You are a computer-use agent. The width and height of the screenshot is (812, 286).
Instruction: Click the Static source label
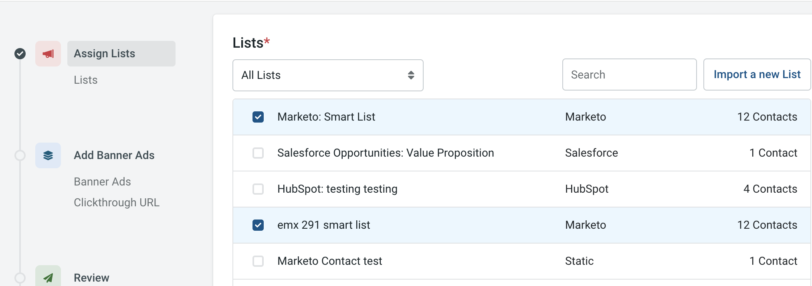(580, 261)
